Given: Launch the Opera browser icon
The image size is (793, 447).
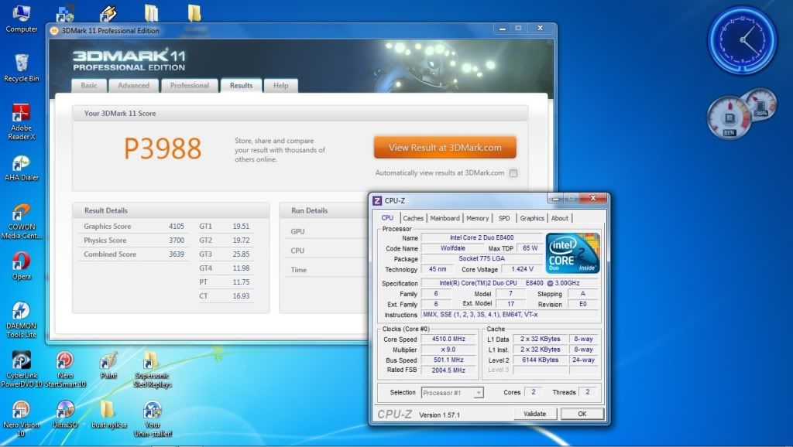Looking at the screenshot, I should pyautogui.click(x=21, y=266).
